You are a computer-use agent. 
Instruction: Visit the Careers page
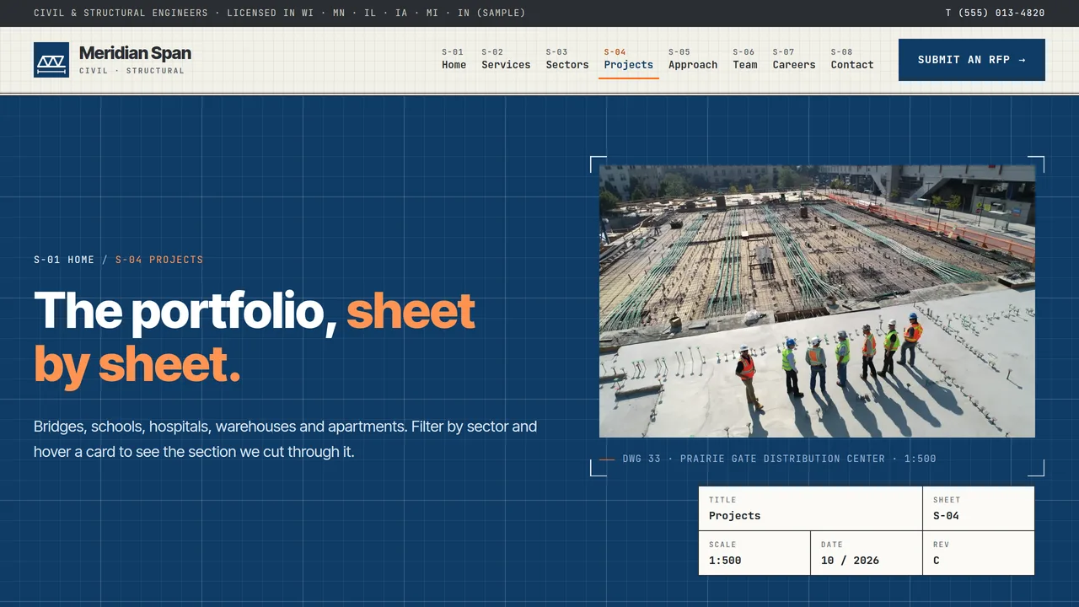tap(794, 59)
